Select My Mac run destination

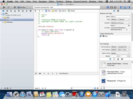[22, 7]
